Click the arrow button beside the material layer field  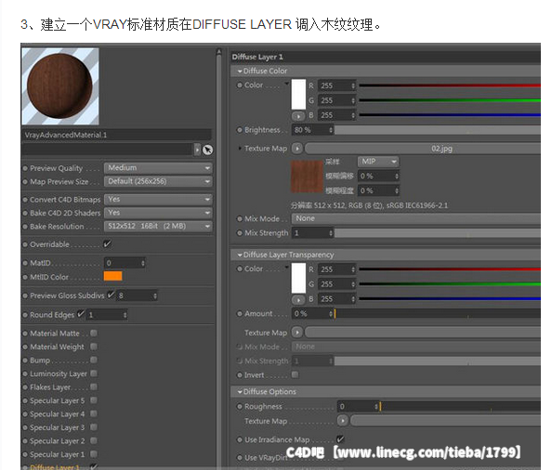197,150
